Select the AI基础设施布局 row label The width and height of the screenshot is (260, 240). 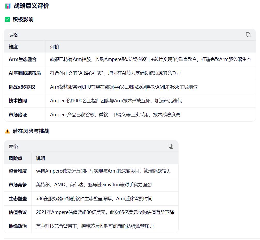click(25, 73)
